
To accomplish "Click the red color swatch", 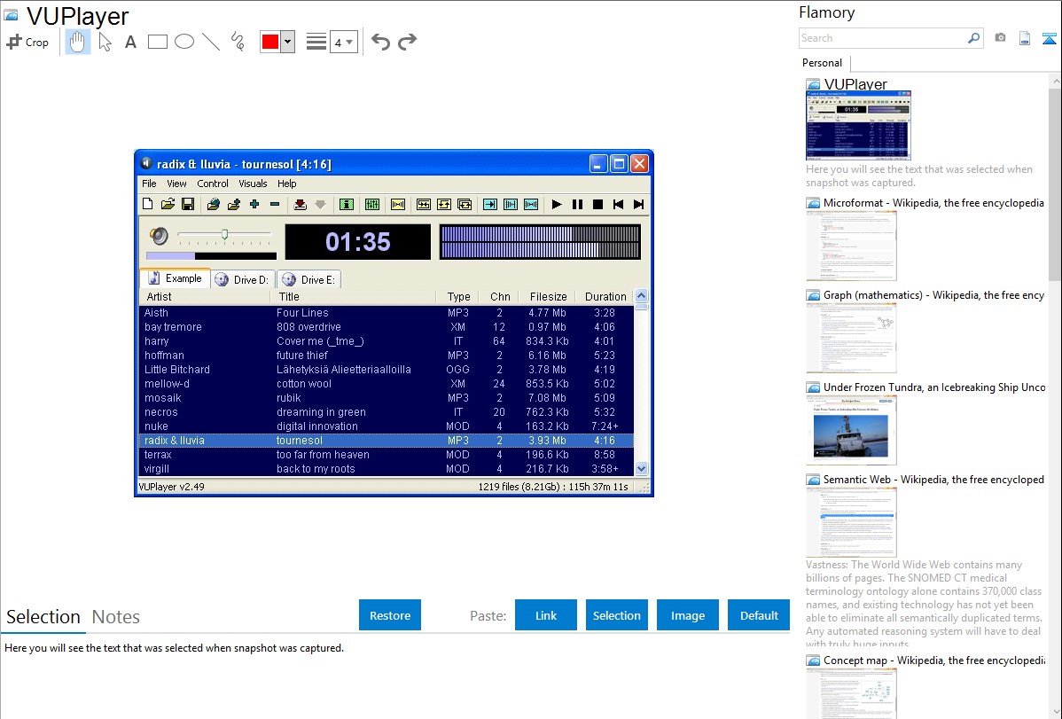I will coord(270,42).
